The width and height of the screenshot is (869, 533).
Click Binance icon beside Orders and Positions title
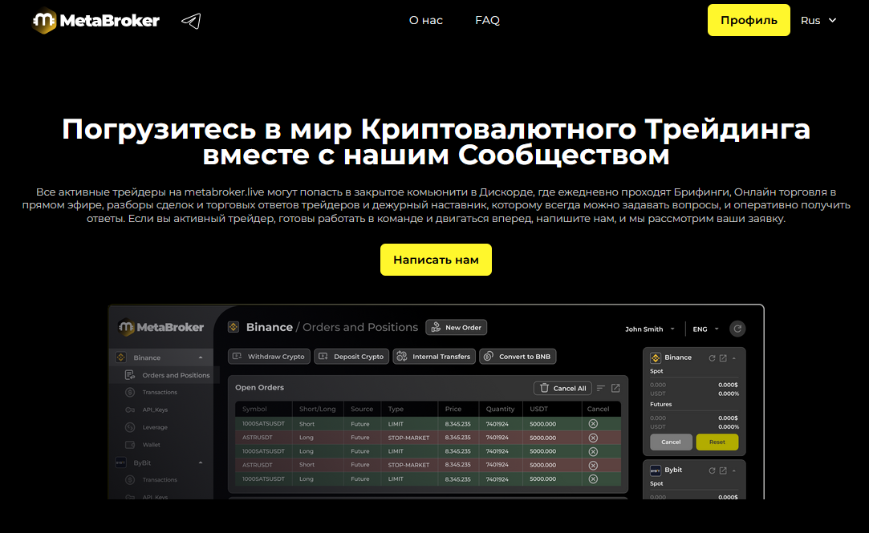pos(233,327)
